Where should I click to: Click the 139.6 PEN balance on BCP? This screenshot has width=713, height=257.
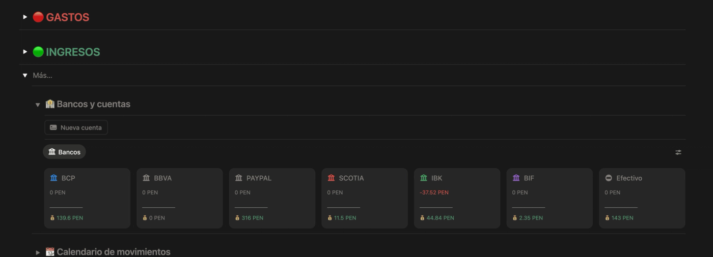[70, 218]
